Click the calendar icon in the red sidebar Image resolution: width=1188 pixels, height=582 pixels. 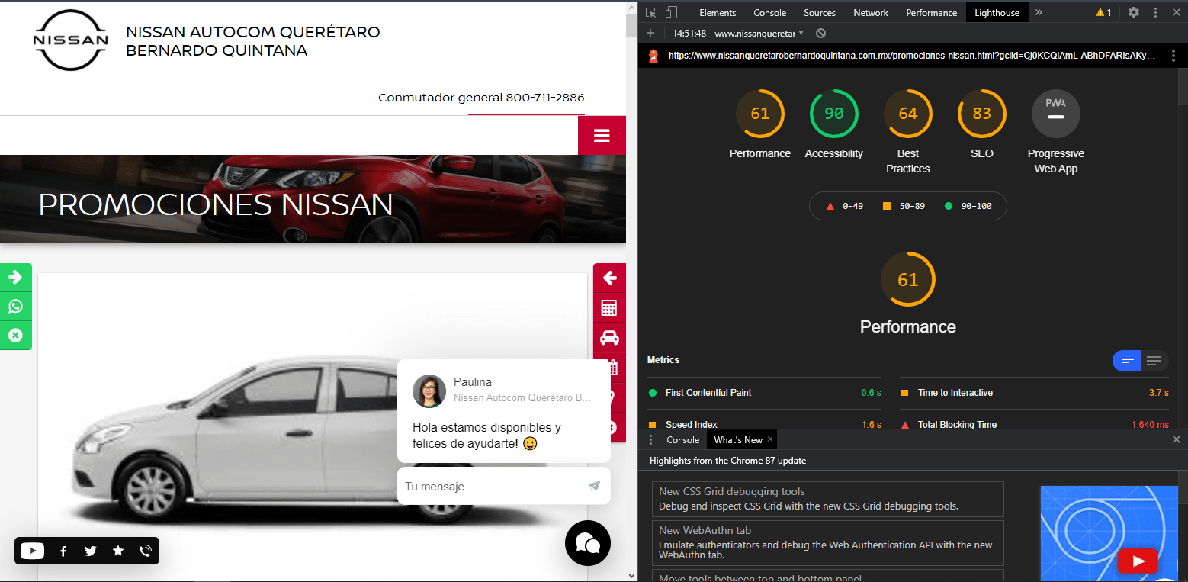(x=612, y=367)
